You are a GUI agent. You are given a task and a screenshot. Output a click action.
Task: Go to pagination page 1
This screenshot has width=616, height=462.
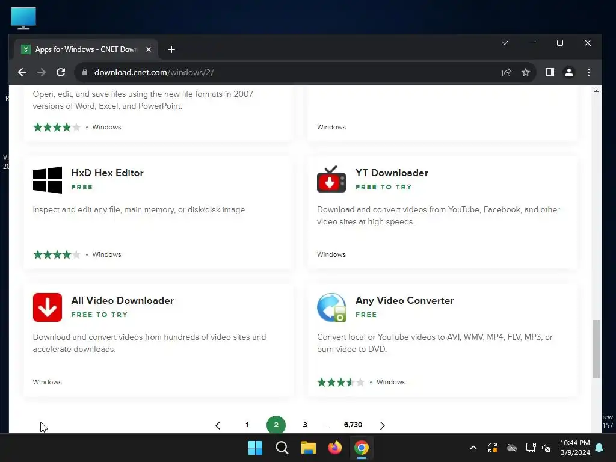(247, 425)
